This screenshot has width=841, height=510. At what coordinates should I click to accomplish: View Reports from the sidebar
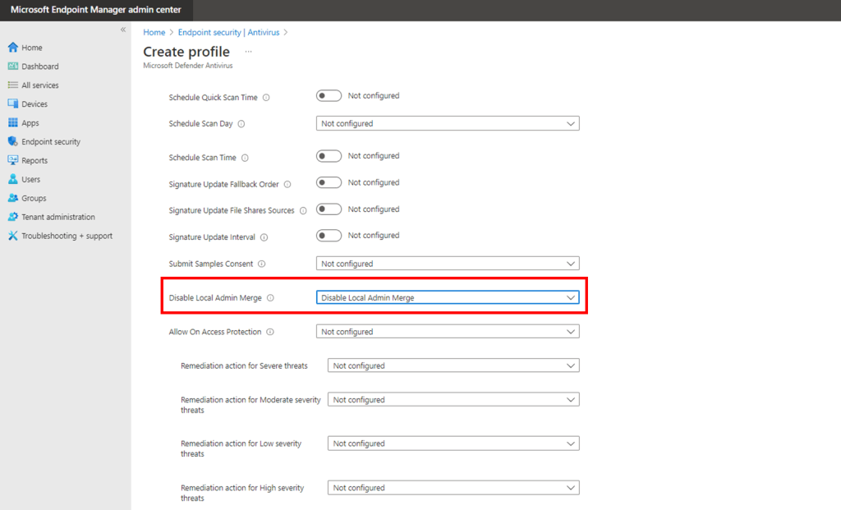pos(35,160)
